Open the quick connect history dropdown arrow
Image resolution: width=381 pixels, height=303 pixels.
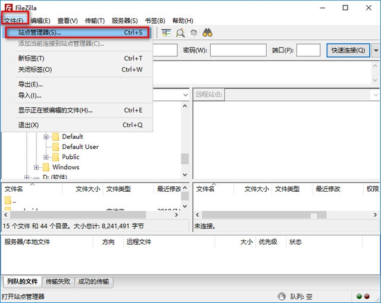376,51
